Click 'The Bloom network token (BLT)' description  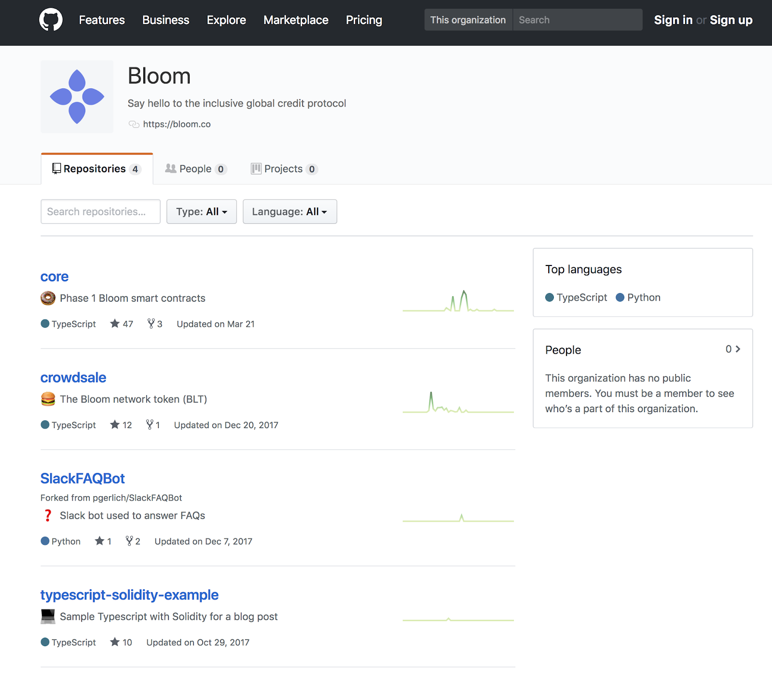(x=134, y=399)
